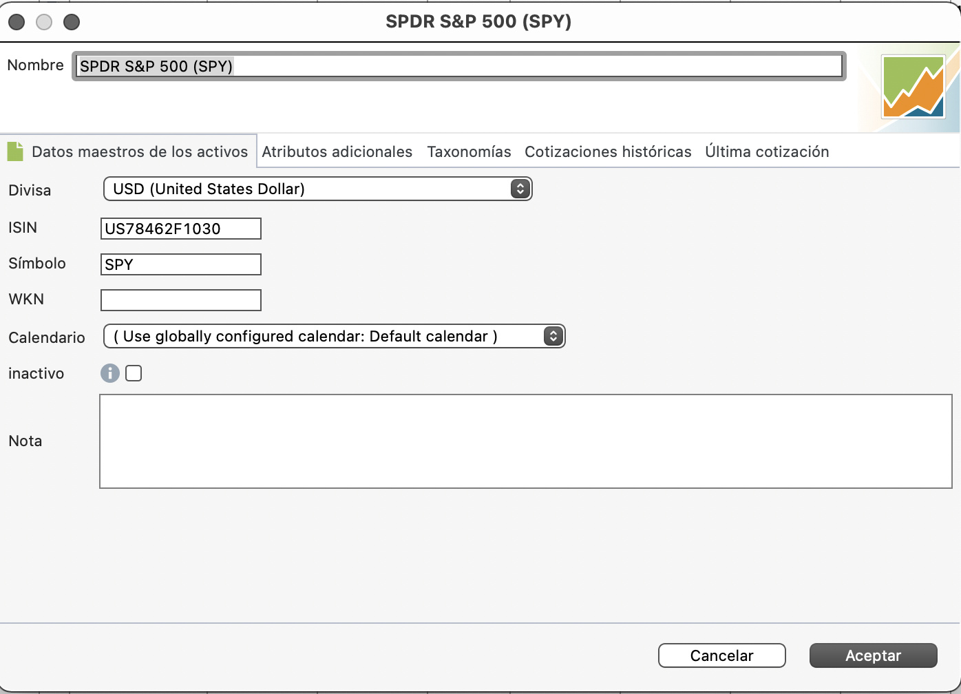Viewport: 961px width, 694px height.
Task: Click inside the Nota text area
Action: point(526,441)
